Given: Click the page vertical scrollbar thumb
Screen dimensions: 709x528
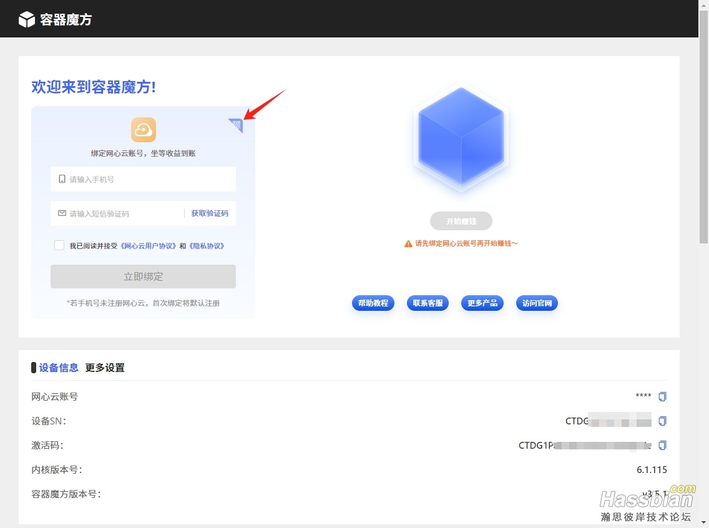Looking at the screenshot, I should coord(703,127).
